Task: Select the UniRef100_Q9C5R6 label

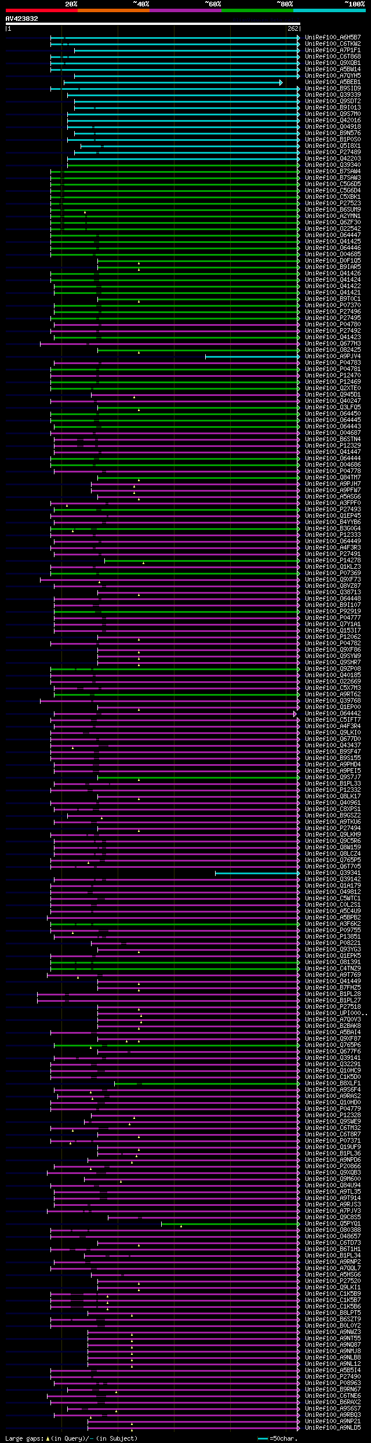Action: coord(333,841)
